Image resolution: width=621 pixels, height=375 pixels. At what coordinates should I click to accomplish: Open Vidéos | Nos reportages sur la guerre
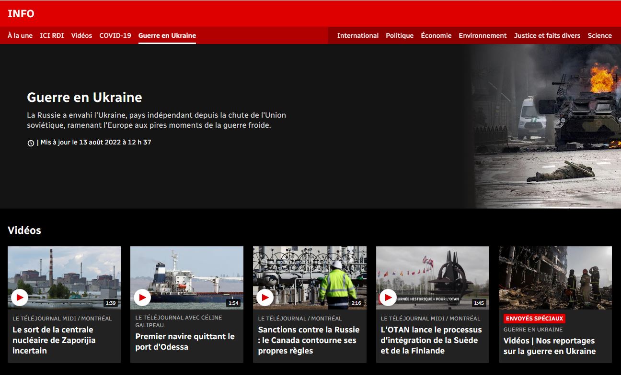click(550, 346)
